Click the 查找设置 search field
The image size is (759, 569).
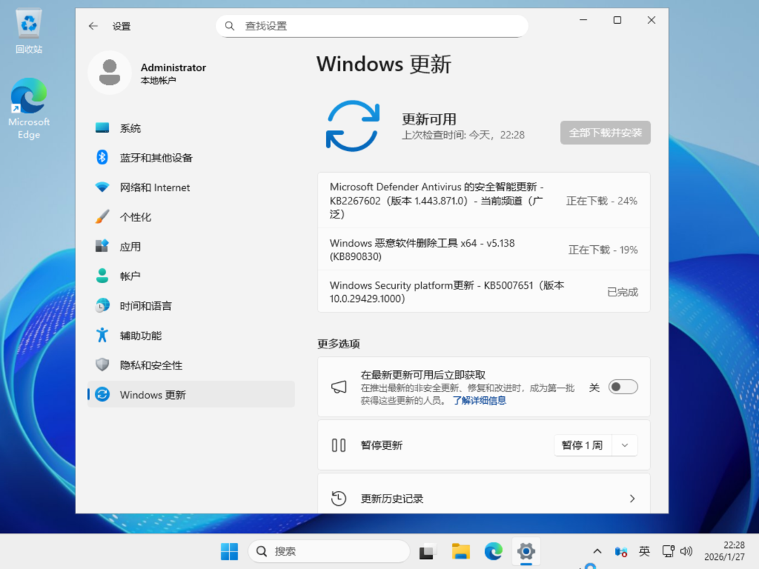(x=372, y=26)
